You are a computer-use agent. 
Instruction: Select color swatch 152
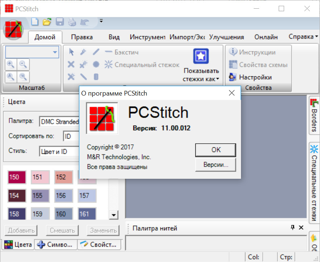coord(64,177)
